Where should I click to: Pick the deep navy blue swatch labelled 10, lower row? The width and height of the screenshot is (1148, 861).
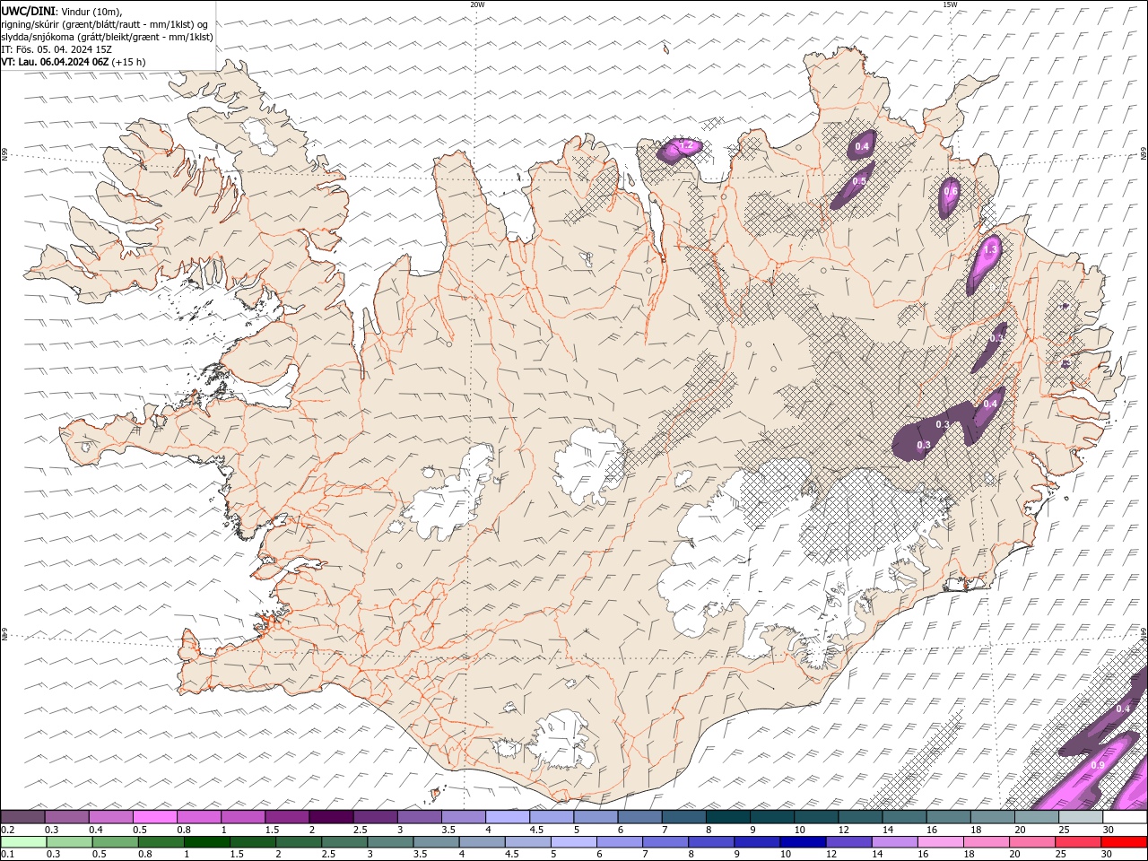pyautogui.click(x=803, y=842)
